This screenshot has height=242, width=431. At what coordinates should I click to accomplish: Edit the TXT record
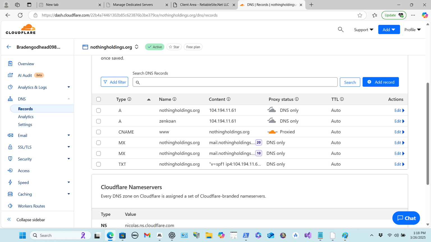pyautogui.click(x=399, y=164)
